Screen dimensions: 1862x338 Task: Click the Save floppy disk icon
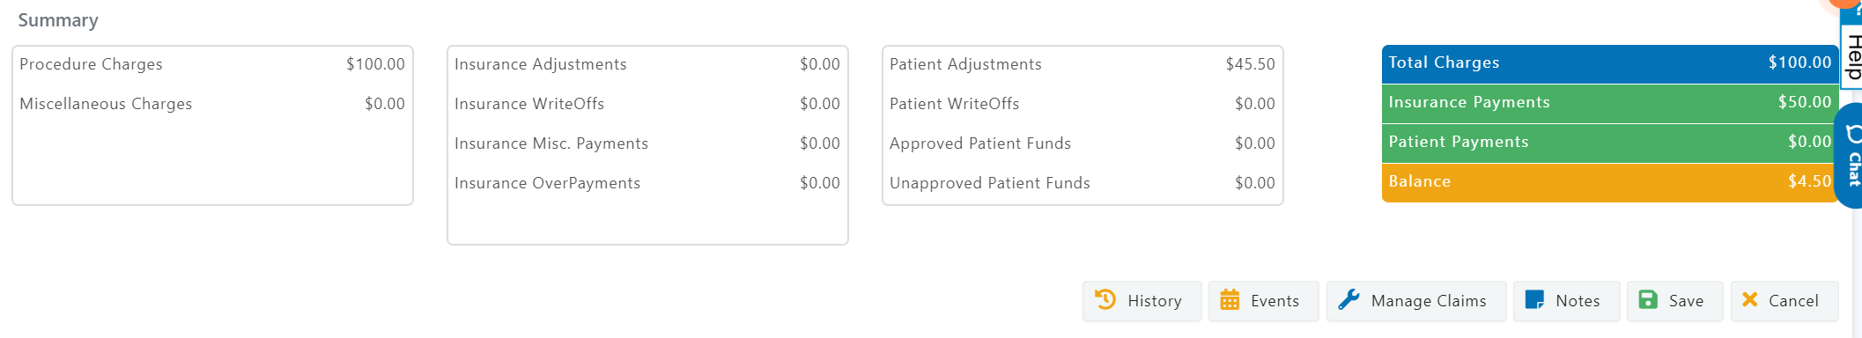(x=1648, y=300)
